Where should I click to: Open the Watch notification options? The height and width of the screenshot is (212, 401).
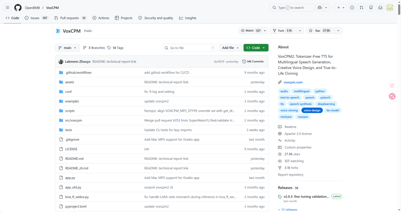[x=253, y=31]
